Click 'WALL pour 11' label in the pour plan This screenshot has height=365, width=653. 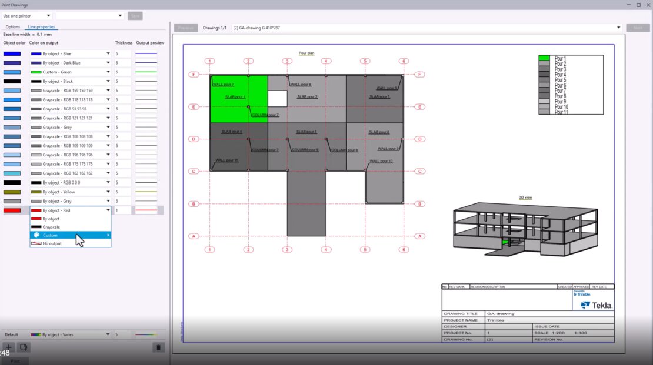(227, 160)
